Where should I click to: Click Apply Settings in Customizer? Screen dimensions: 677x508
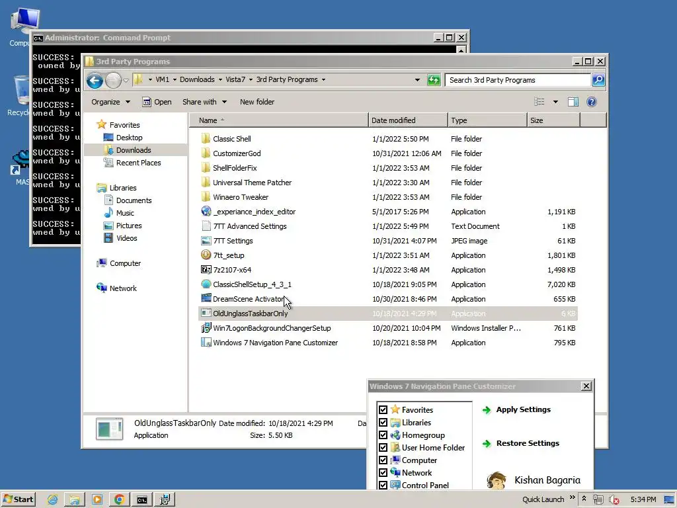524,409
